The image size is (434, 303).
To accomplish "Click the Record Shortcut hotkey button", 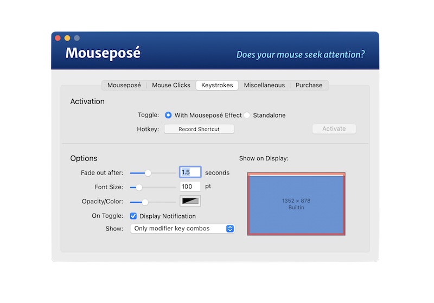I will 199,129.
